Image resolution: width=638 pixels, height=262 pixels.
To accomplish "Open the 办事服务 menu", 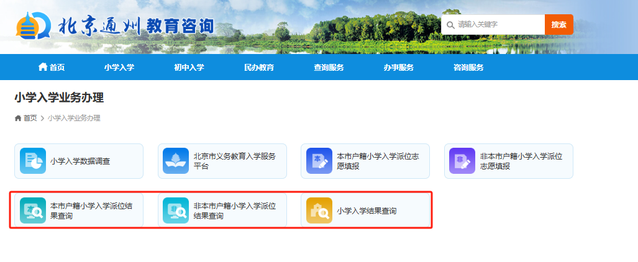I will pos(399,68).
